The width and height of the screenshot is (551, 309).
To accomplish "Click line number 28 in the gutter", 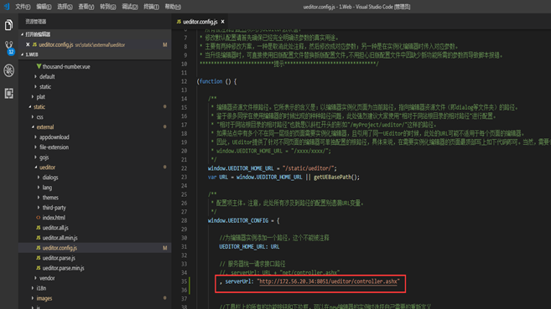I will click(185, 220).
